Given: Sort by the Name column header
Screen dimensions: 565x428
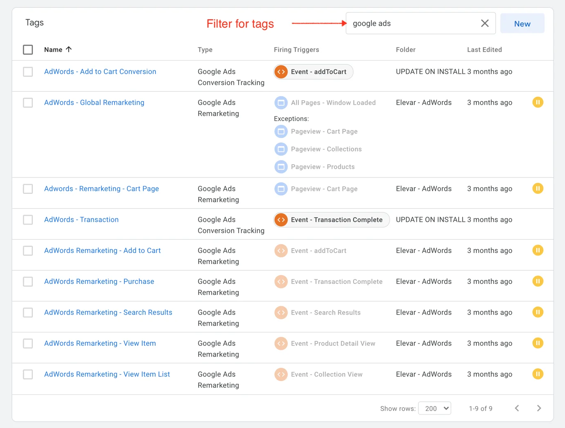Looking at the screenshot, I should point(53,50).
